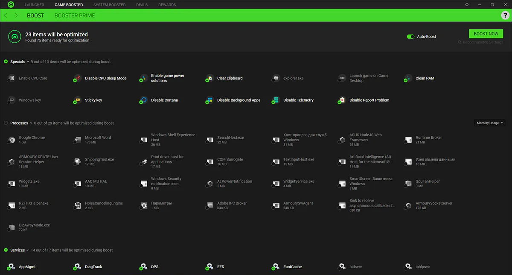This screenshot has height=275, width=512.
Task: Click the Disable CPU Sleep Mode icon
Action: click(x=77, y=78)
